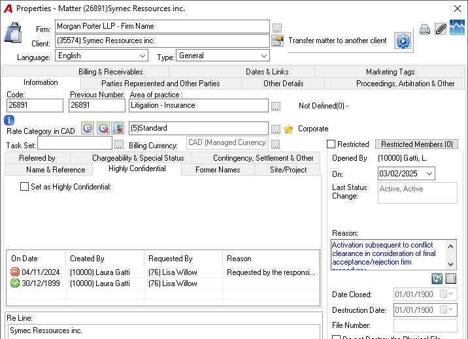
Task: Open Date Closed calendar picker
Action: 446,295
